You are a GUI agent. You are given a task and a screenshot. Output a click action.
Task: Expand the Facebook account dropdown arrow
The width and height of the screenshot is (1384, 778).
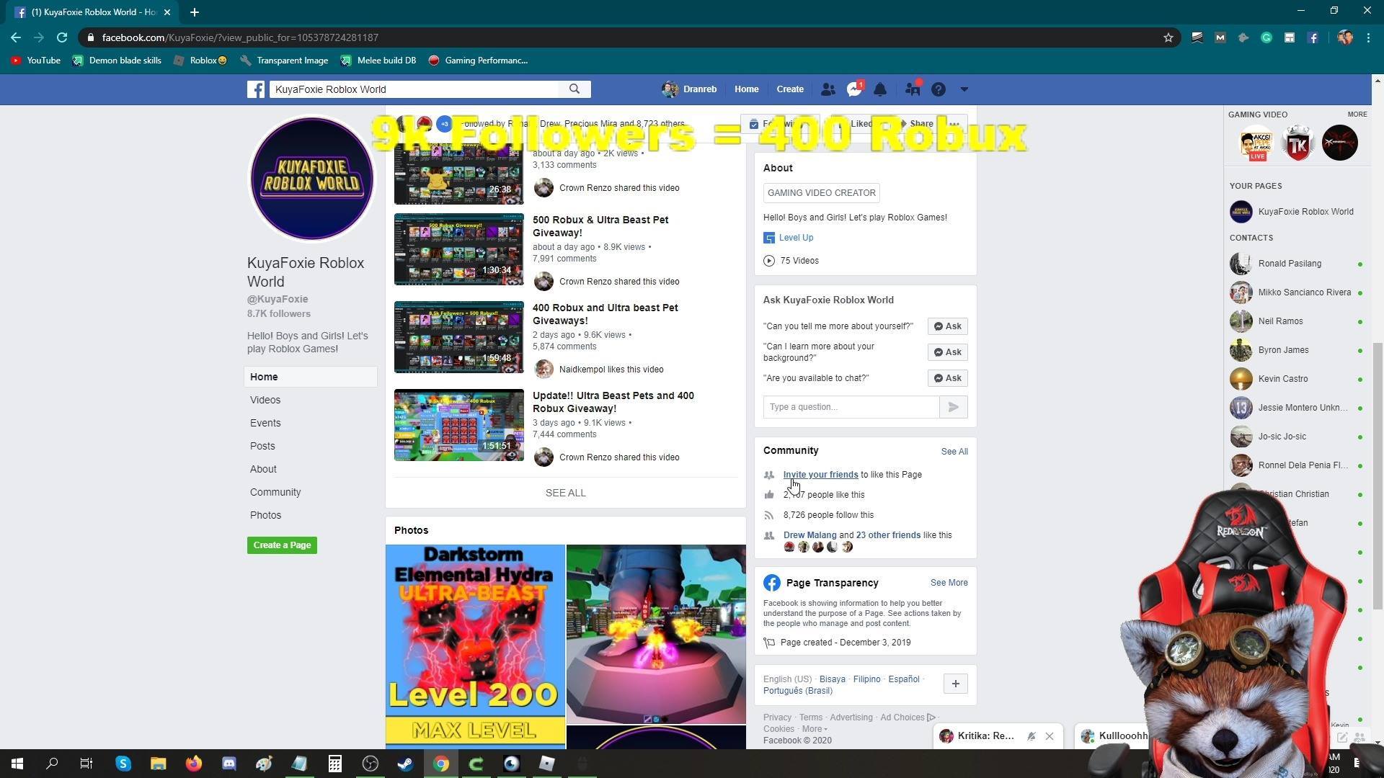coord(964,89)
